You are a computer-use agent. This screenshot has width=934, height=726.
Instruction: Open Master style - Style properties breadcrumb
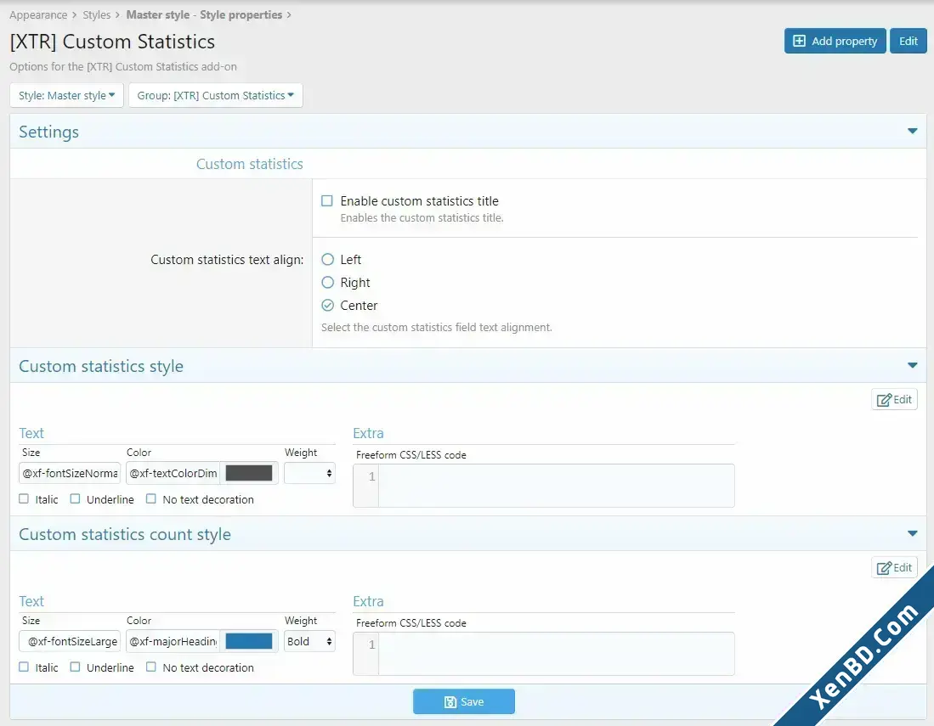(204, 15)
